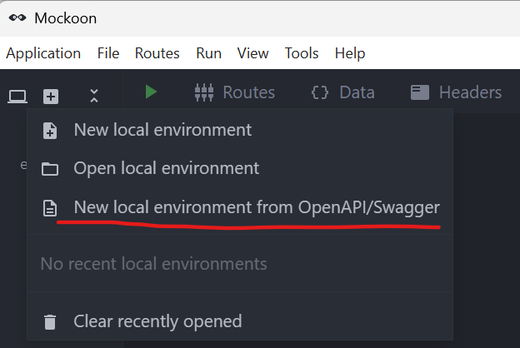Click the add environment plus icon
This screenshot has height=348, width=520.
[x=51, y=97]
